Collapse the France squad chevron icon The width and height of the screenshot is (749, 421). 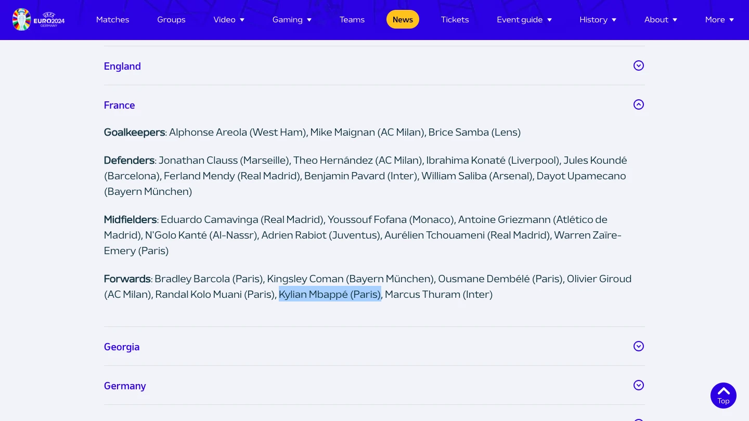(639, 104)
